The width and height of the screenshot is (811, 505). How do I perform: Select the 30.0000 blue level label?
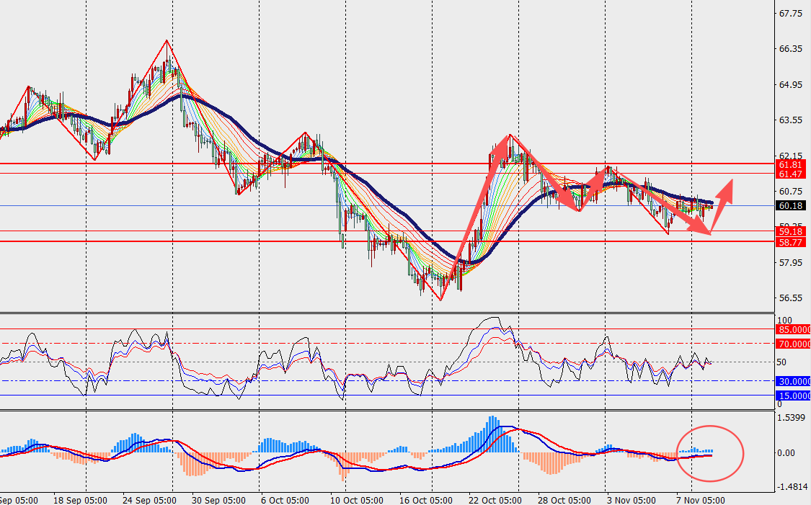tap(793, 381)
